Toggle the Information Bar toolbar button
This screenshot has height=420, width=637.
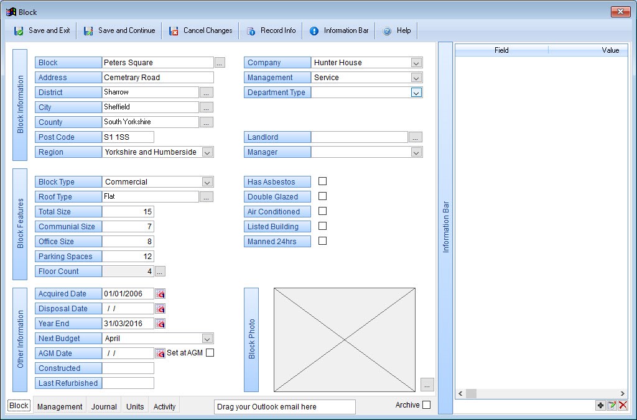click(339, 30)
